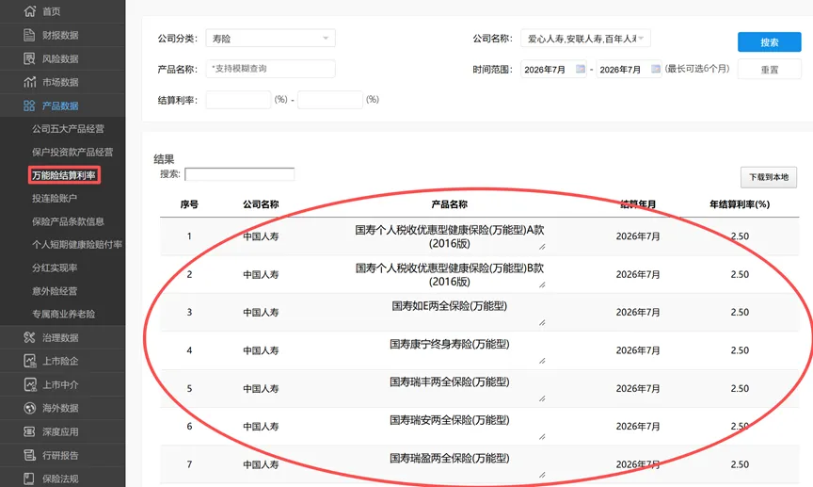
Task: Click 中国人寿 in row 4
Action: point(261,350)
